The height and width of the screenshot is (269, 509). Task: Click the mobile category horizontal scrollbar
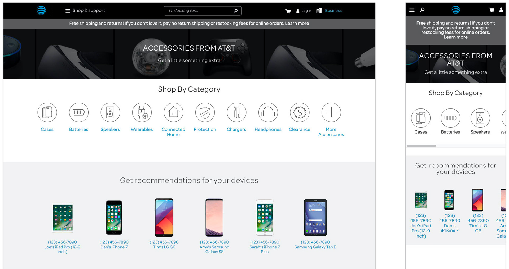point(421,146)
